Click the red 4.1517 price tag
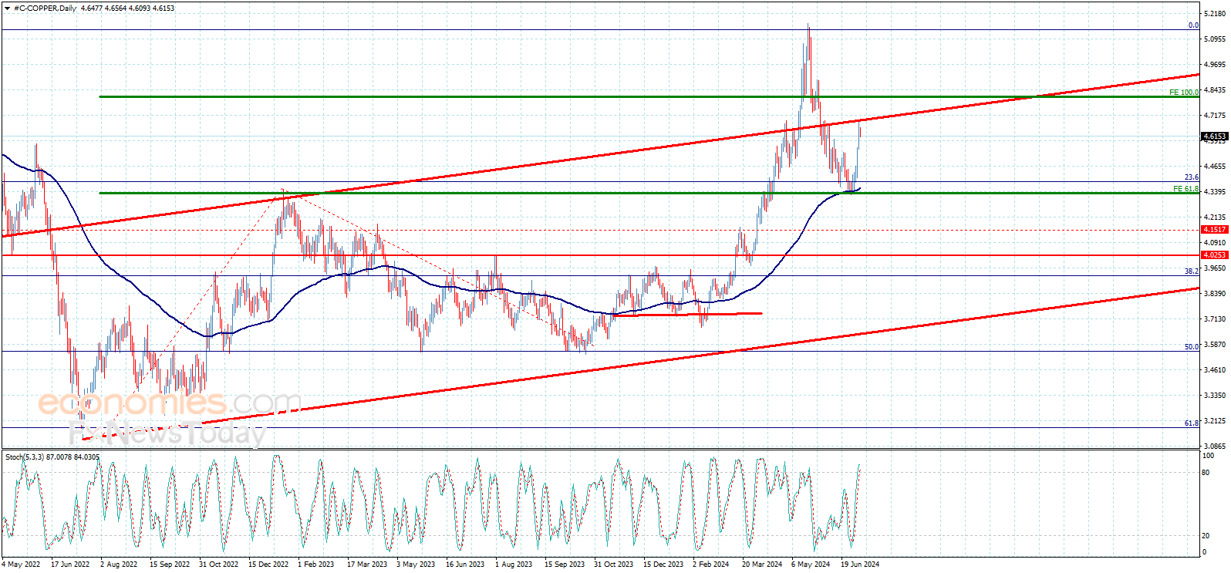 1215,230
